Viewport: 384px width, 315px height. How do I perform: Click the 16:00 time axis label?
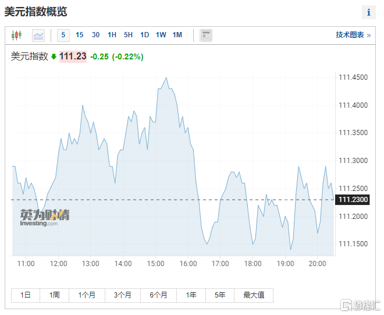pyautogui.click(x=188, y=264)
